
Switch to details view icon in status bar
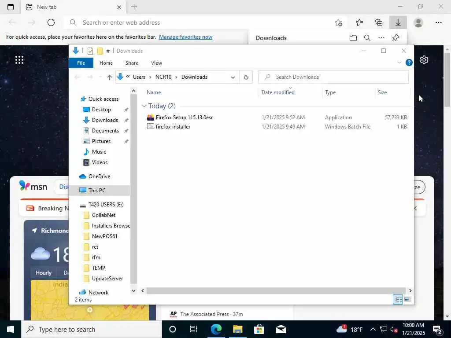[398, 299]
